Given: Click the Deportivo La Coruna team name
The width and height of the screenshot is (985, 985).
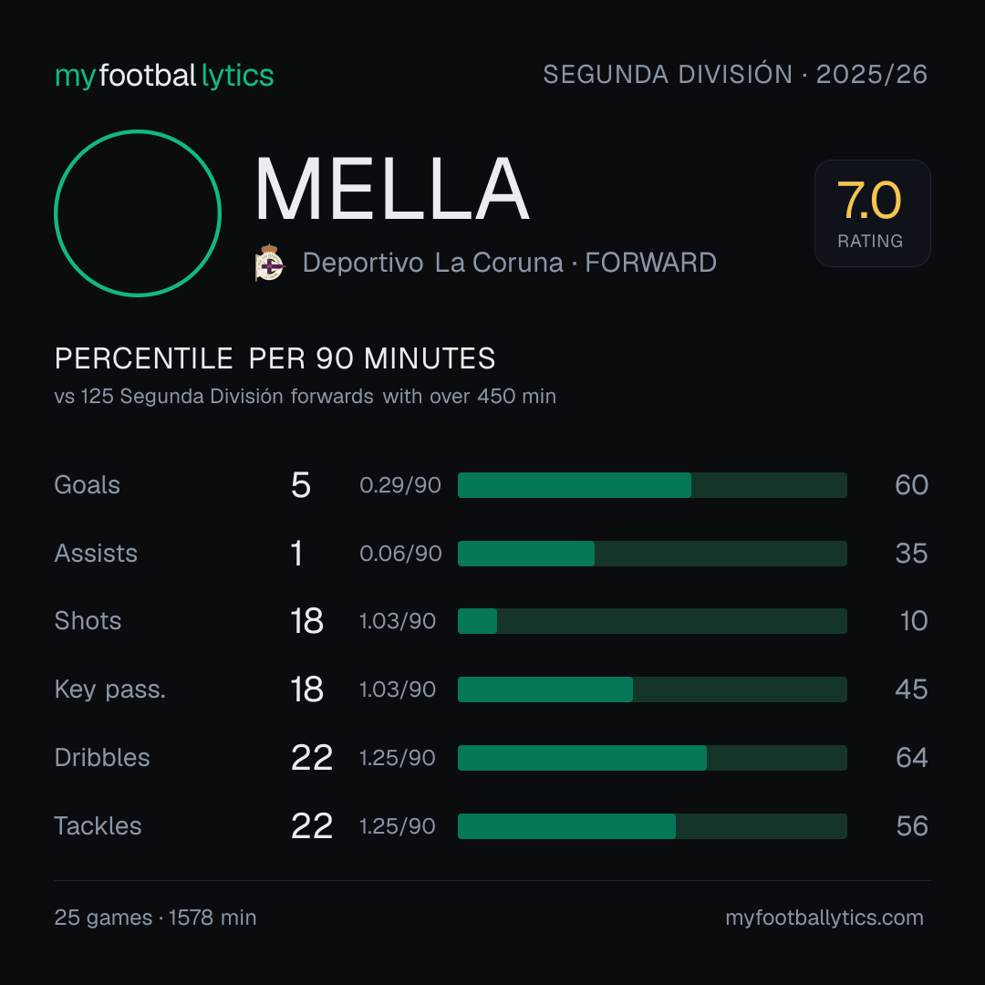Looking at the screenshot, I should coord(433,263).
